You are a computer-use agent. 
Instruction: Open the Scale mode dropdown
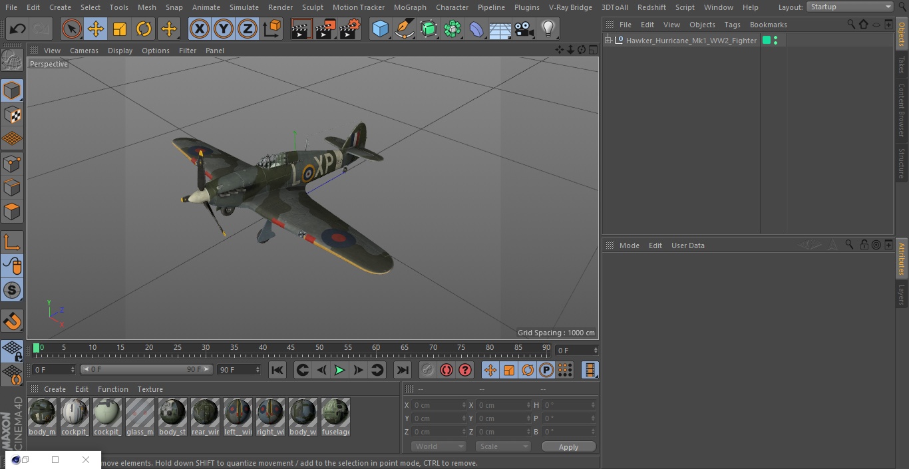tap(503, 446)
